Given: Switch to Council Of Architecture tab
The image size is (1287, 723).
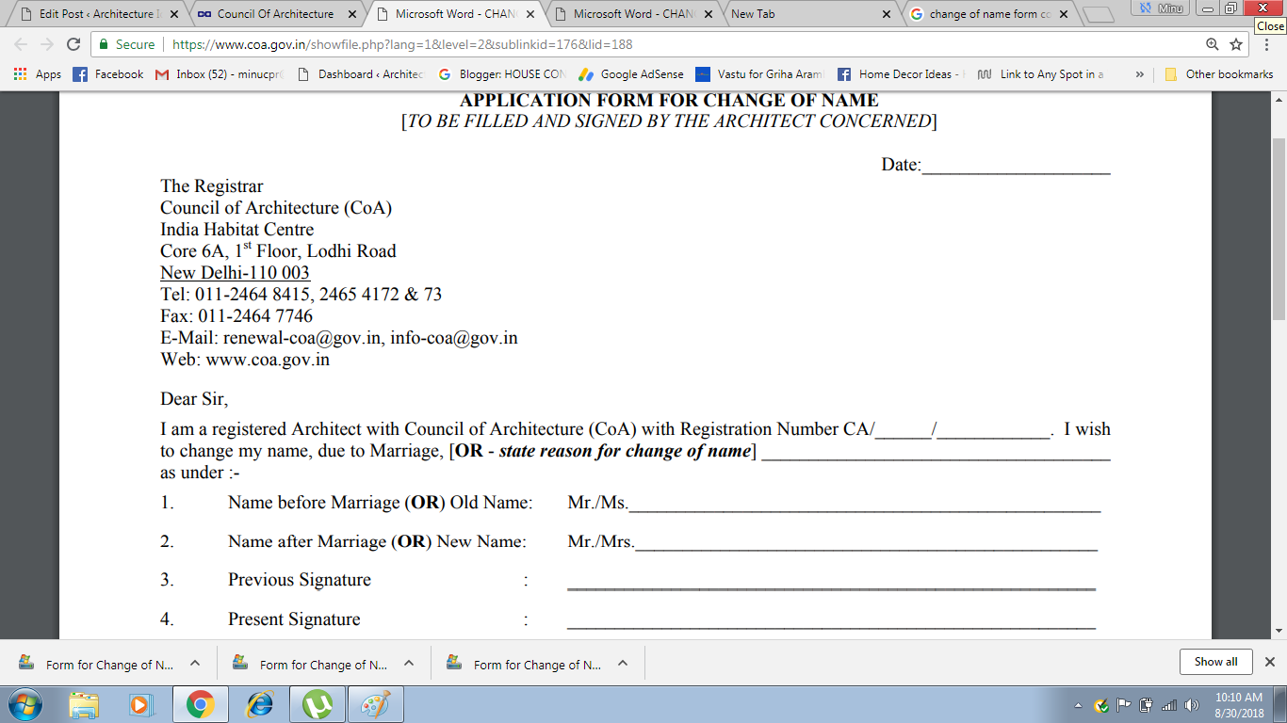Looking at the screenshot, I should 274,14.
